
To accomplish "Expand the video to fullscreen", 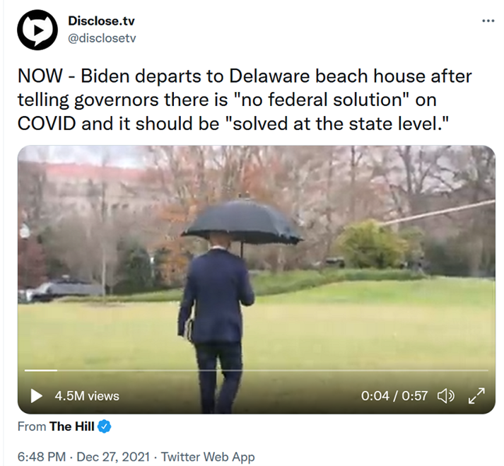I will click(476, 396).
